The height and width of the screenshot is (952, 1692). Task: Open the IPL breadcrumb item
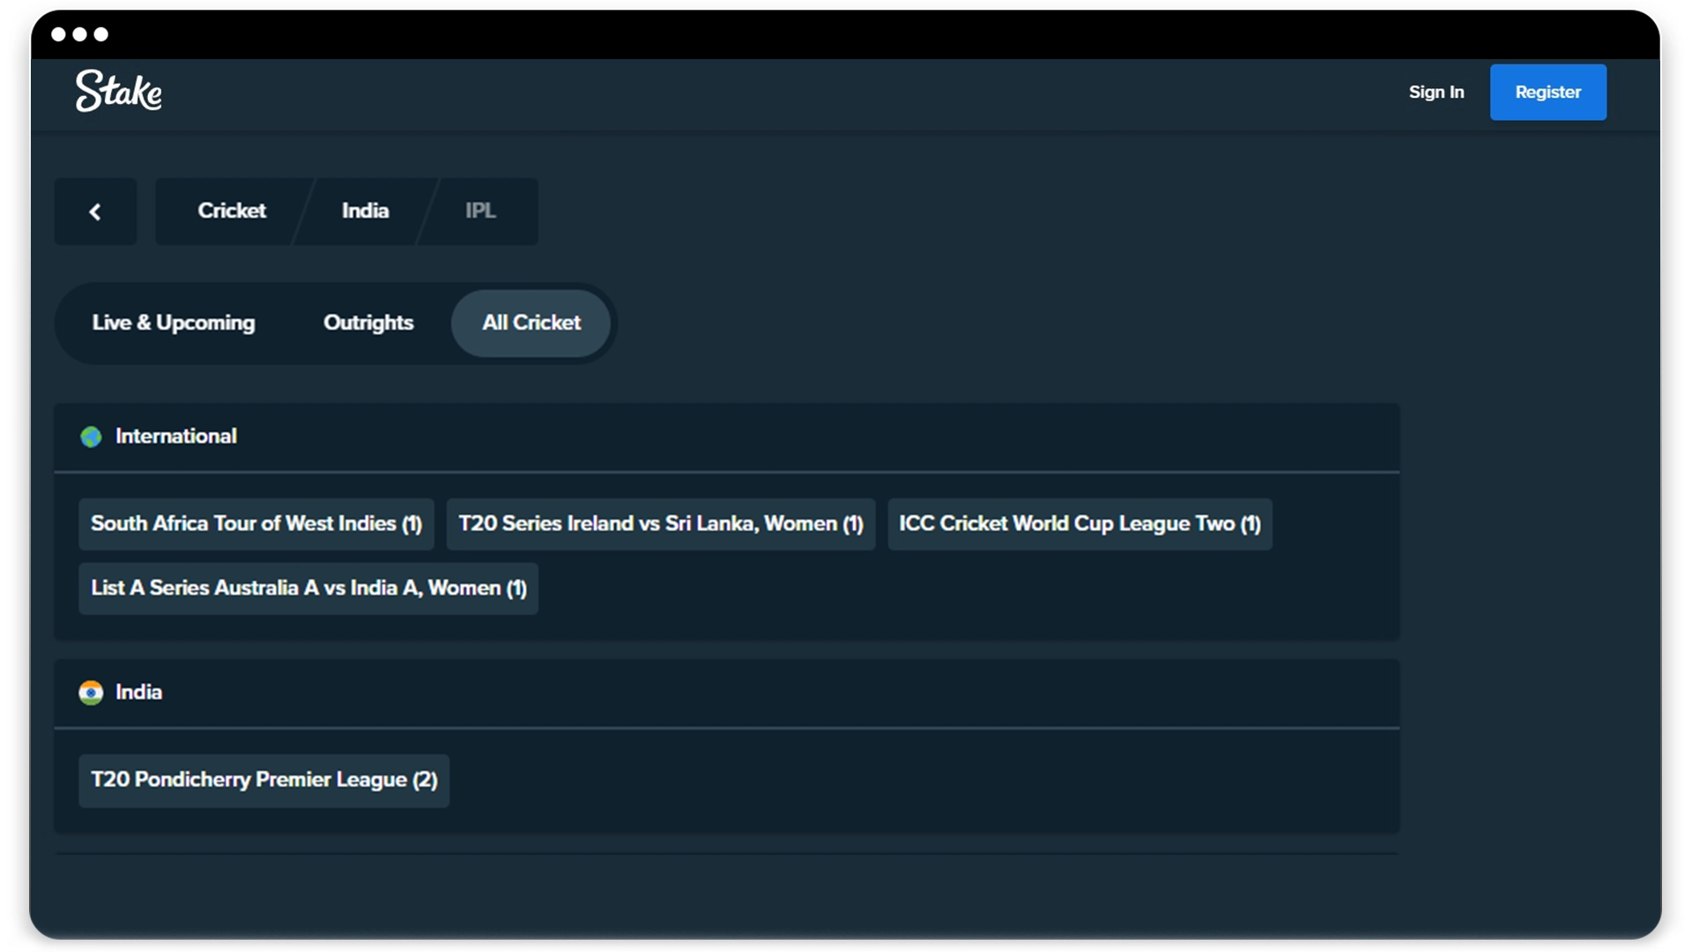(x=480, y=211)
